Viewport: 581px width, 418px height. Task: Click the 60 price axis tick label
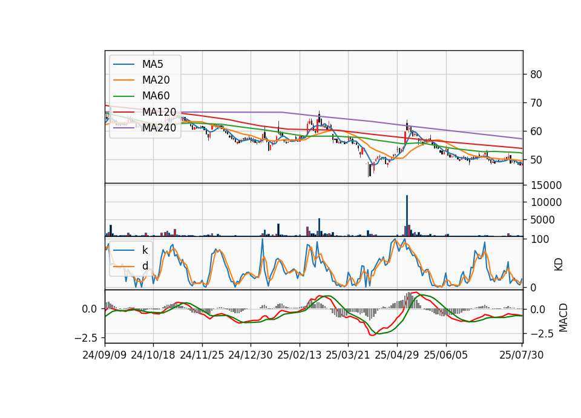pos(536,131)
